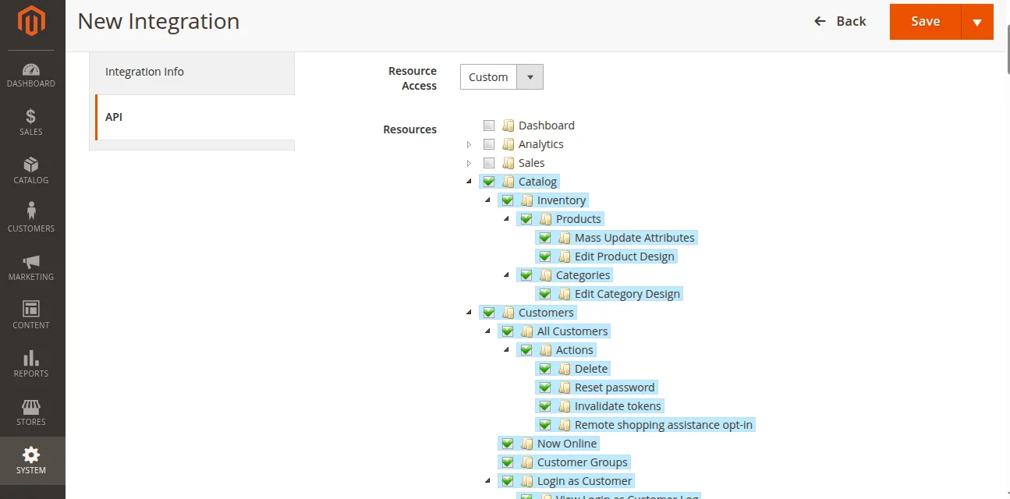Enable the Dashboard resource checkbox
Viewport: 1010px width, 499px height.
(489, 125)
